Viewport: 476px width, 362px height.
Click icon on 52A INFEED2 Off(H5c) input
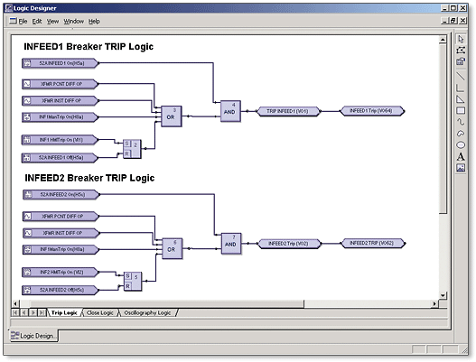pos(27,290)
